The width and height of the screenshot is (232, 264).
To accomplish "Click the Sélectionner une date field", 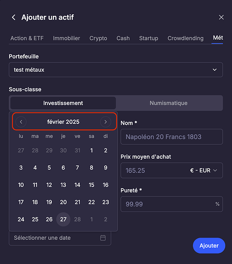I will [x=60, y=238].
